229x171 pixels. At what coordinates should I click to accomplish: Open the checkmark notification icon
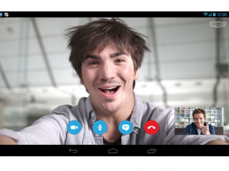[x=6, y=15]
